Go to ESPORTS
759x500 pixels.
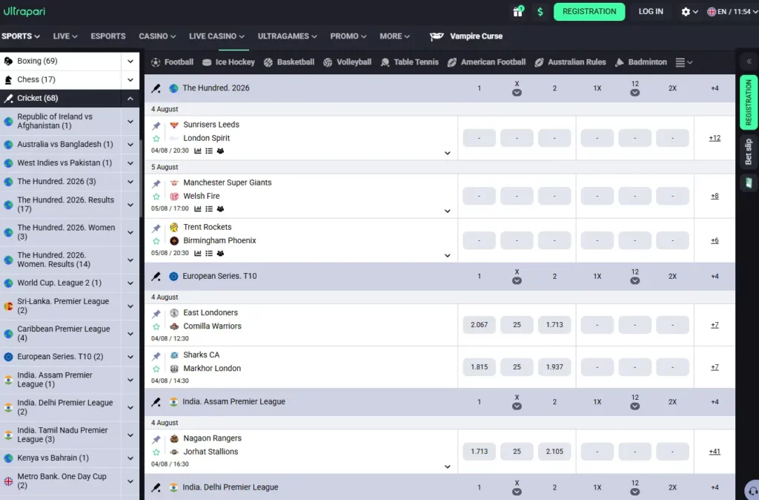pyautogui.click(x=108, y=36)
